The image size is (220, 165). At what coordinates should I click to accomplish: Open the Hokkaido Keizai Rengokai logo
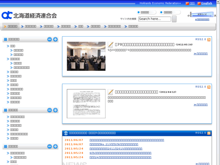29,15
